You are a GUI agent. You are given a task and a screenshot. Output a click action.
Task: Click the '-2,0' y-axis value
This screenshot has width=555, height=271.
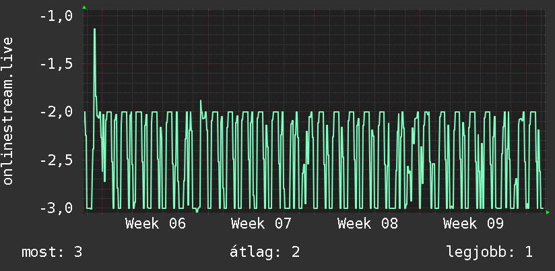click(x=57, y=113)
